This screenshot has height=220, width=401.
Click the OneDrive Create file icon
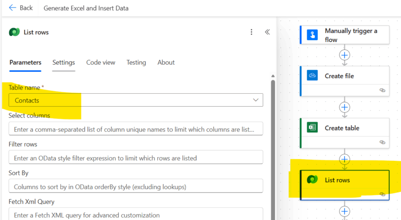tap(312, 76)
